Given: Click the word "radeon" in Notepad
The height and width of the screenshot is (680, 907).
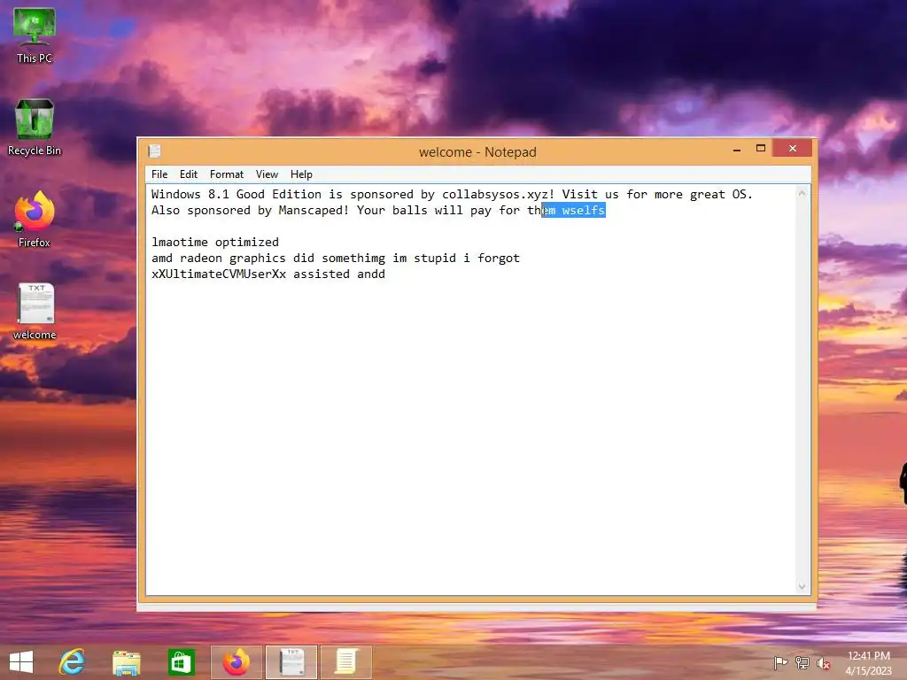Looking at the screenshot, I should 201,258.
